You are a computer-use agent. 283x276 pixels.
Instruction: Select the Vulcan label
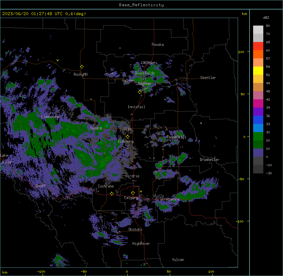pos(178,260)
